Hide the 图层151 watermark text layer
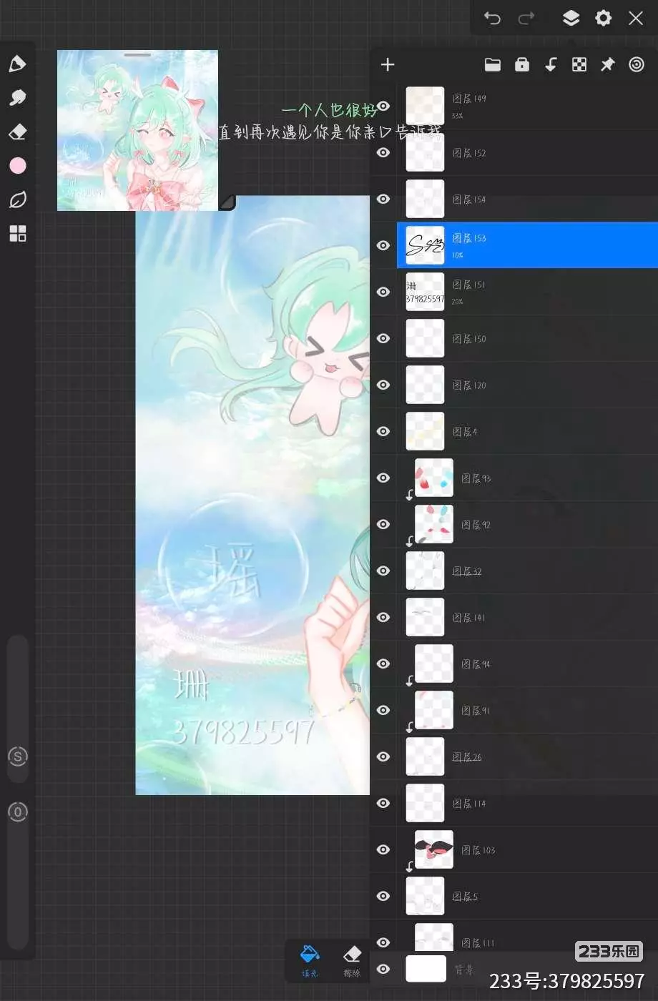Screen dimensions: 658x1001 click(x=383, y=292)
